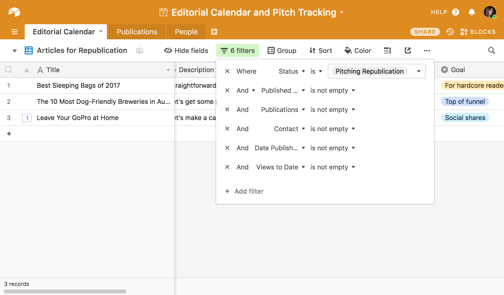This screenshot has width=504, height=295.
Task: Open revision history clock icon
Action: point(450,32)
